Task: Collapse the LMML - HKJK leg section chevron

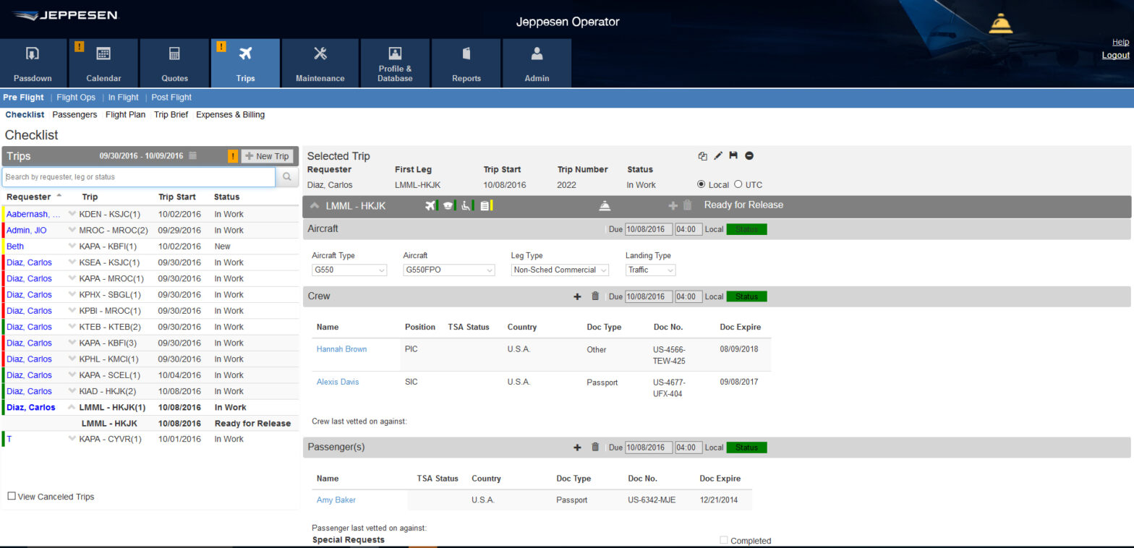Action: pyautogui.click(x=315, y=206)
